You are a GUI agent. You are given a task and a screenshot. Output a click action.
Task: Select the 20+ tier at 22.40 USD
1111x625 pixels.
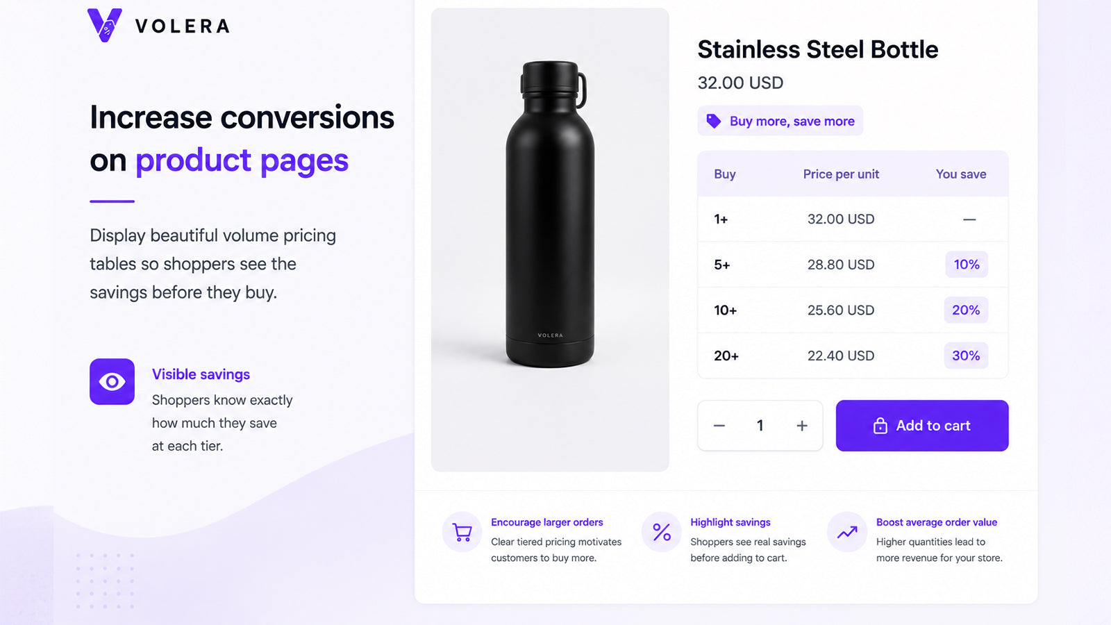[853, 356]
